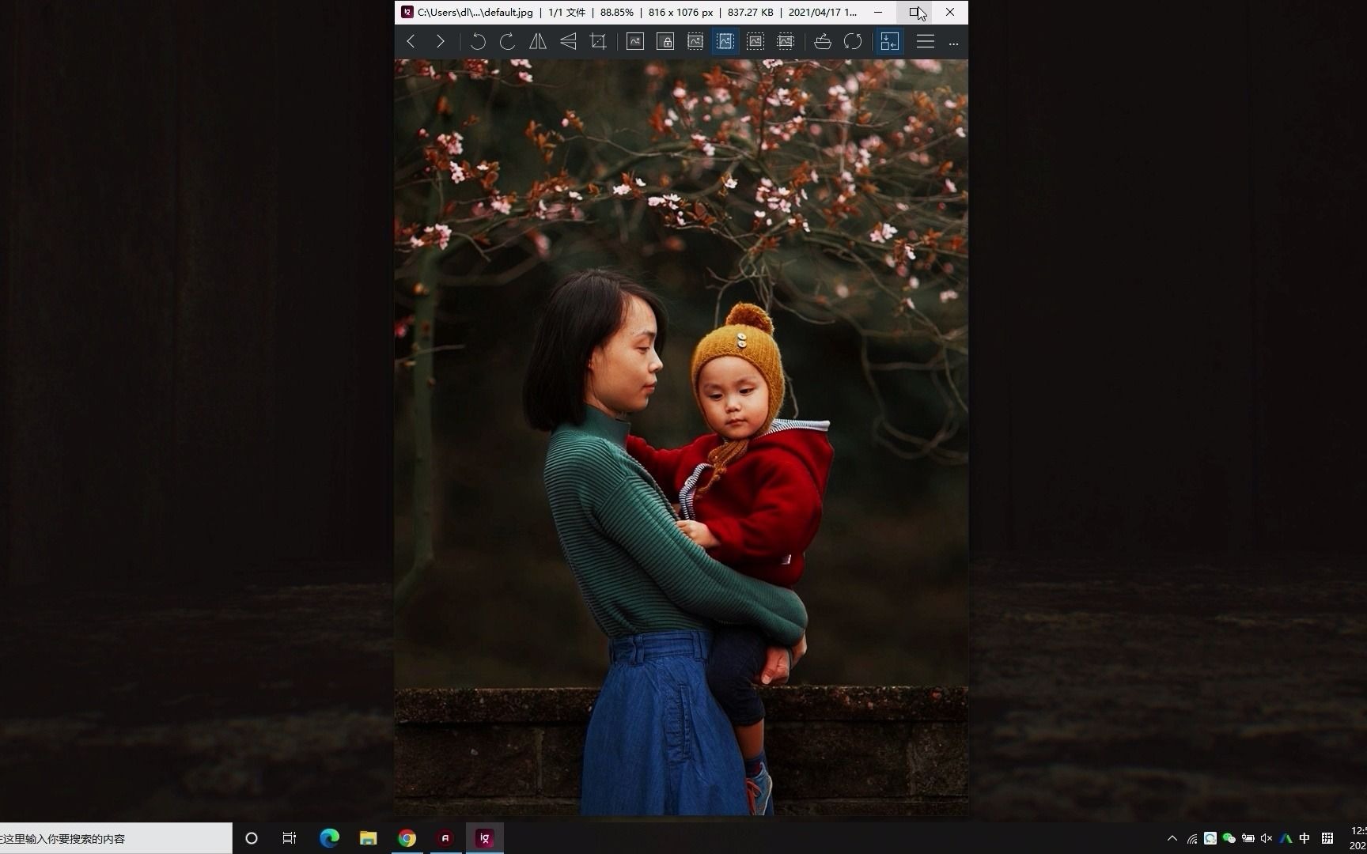Image resolution: width=1367 pixels, height=854 pixels.
Task: Toggle the window fit mode
Action: [888, 41]
